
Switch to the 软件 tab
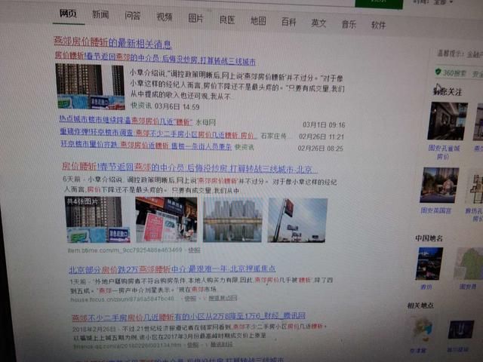378,25
